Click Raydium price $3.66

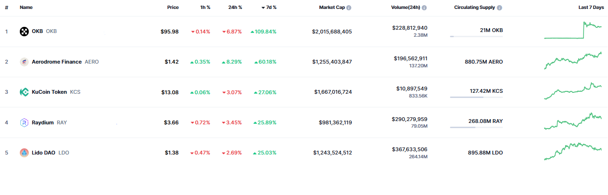point(171,122)
